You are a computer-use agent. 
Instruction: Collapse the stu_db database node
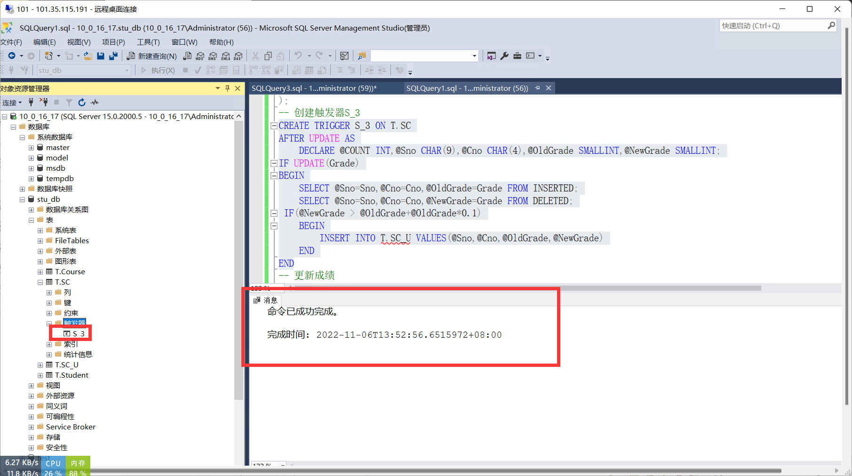click(x=23, y=199)
